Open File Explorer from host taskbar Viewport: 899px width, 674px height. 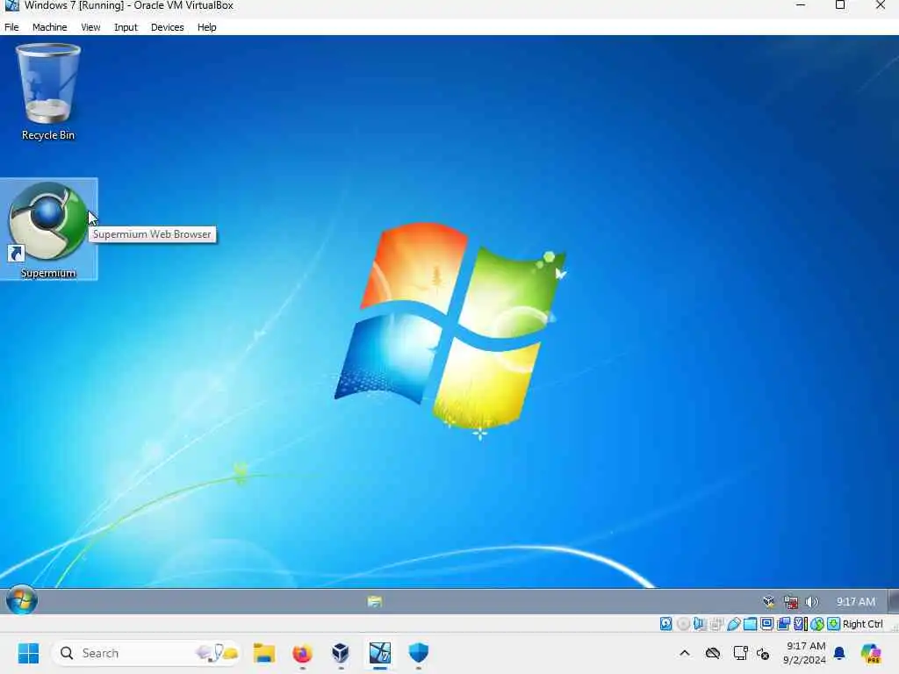pyautogui.click(x=263, y=653)
